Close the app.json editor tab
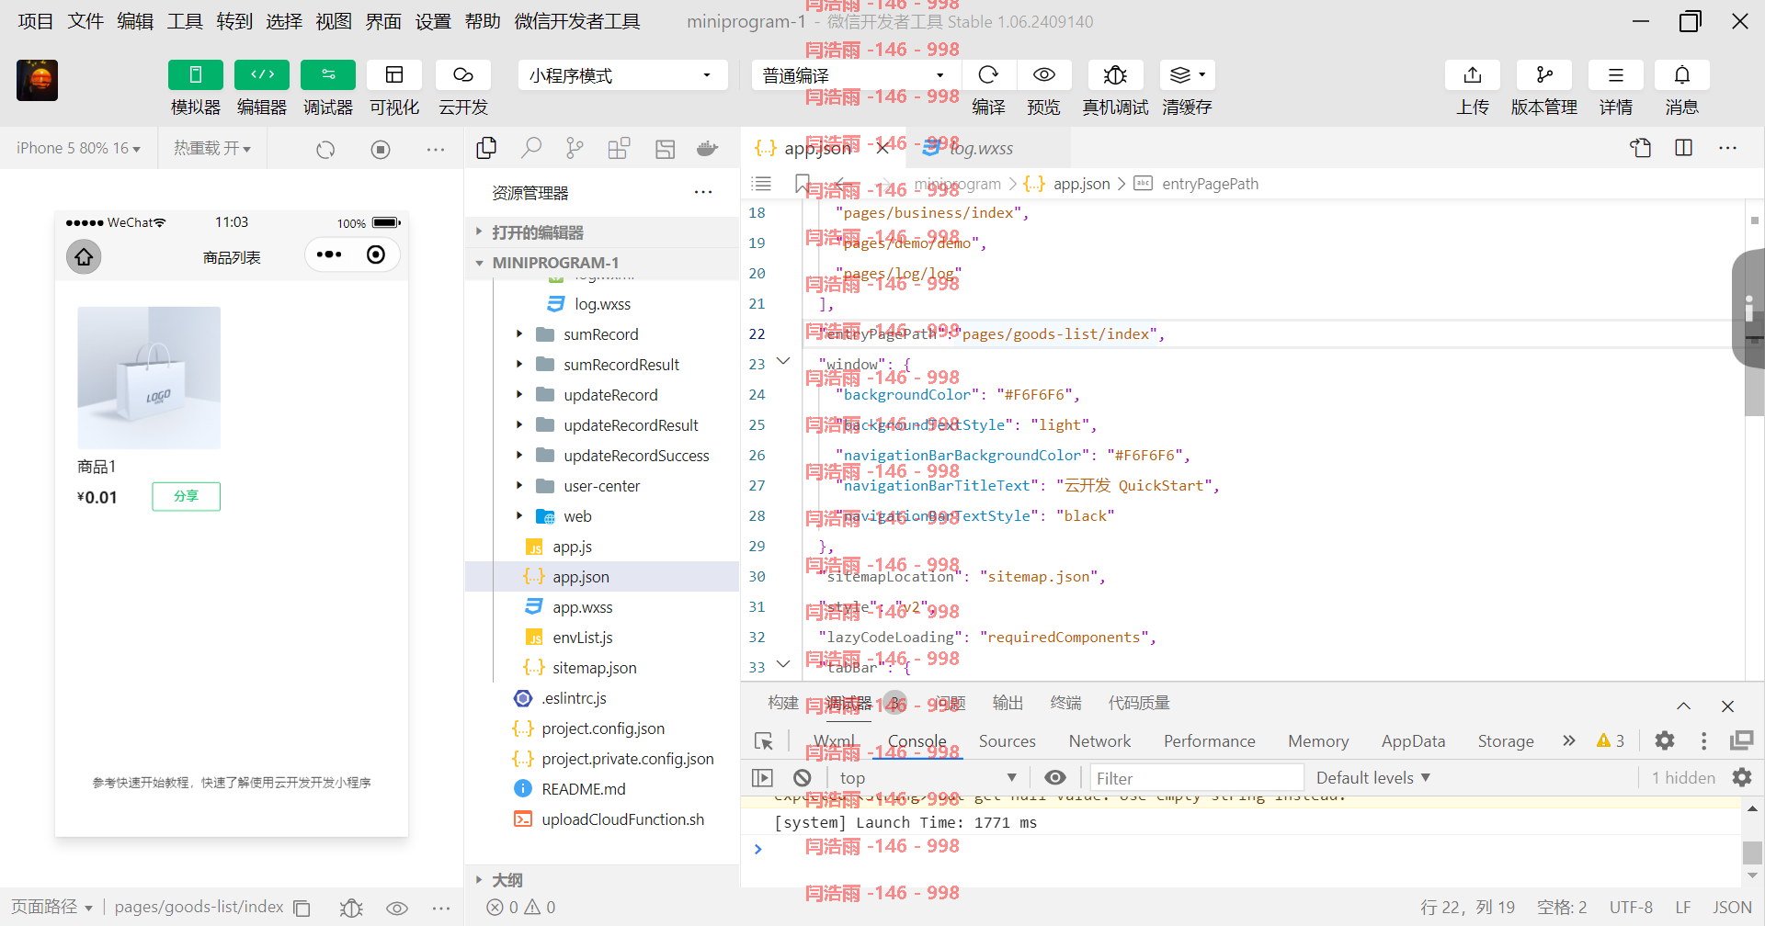Viewport: 1765px width, 926px height. pyautogui.click(x=882, y=148)
